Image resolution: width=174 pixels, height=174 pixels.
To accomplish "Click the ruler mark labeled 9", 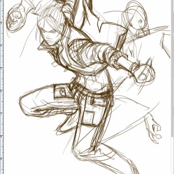I will [1, 159].
